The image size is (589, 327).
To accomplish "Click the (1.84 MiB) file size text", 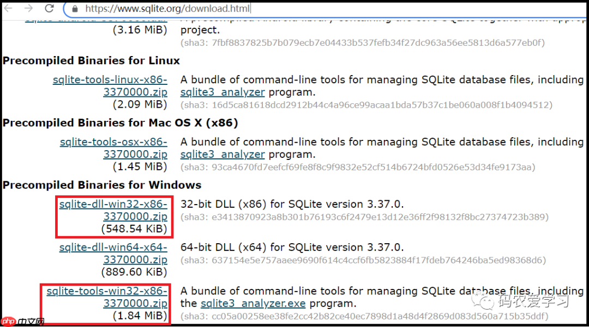I will coord(140,316).
